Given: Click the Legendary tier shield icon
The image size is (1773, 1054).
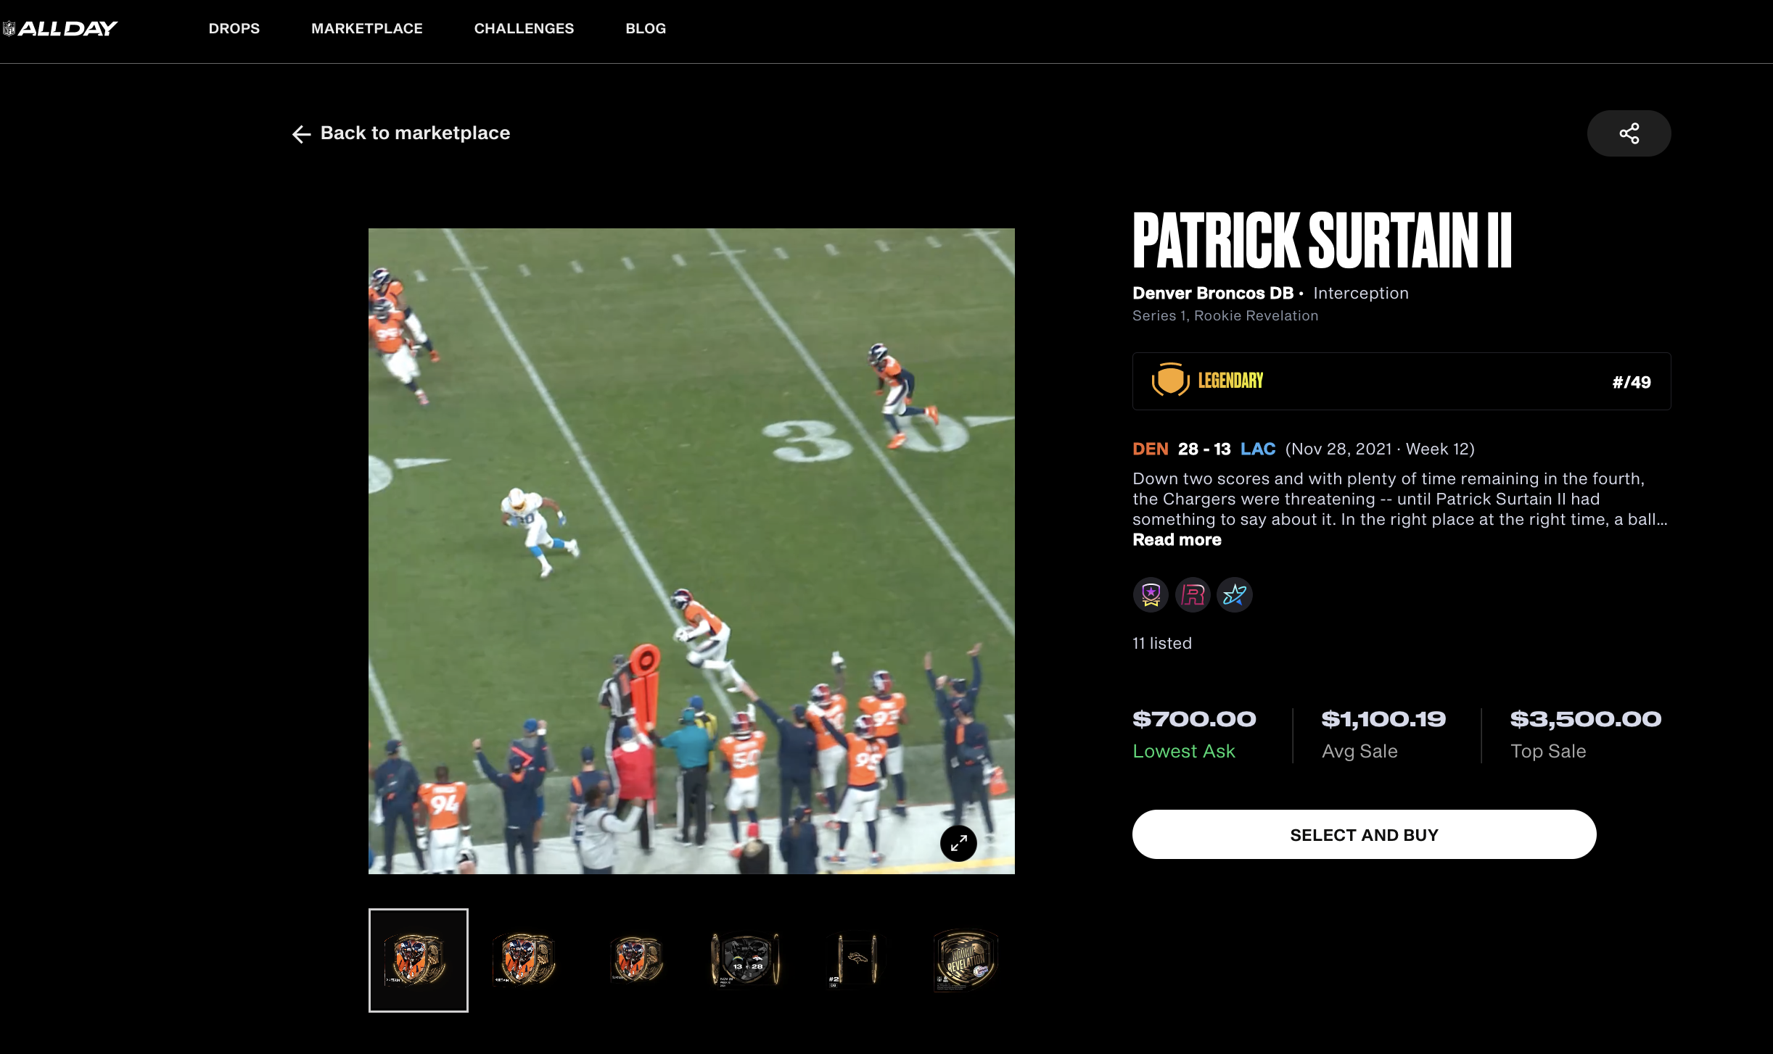Looking at the screenshot, I should pyautogui.click(x=1169, y=381).
